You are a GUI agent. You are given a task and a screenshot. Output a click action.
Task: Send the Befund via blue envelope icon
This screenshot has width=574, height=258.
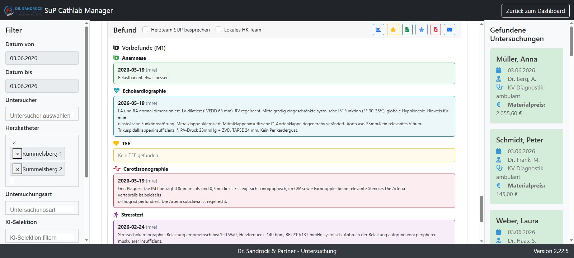point(450,30)
